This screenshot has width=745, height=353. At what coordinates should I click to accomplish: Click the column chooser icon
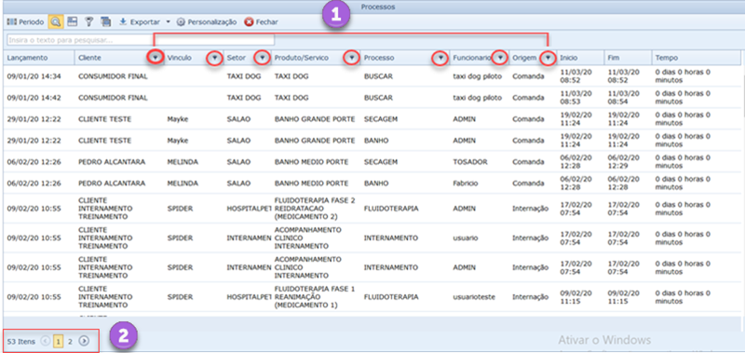(x=105, y=21)
